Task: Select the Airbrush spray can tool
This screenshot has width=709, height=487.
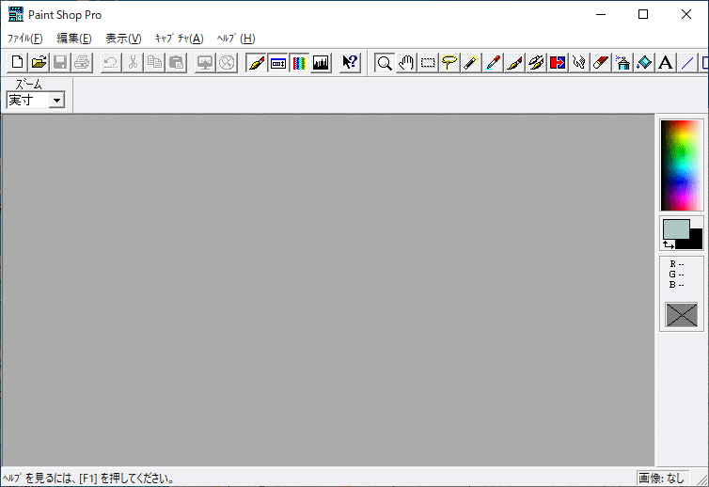Action: (623, 62)
